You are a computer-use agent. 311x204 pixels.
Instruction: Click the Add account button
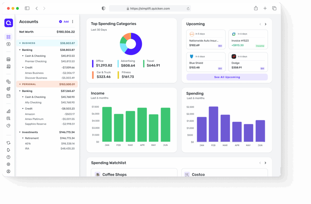(x=64, y=22)
